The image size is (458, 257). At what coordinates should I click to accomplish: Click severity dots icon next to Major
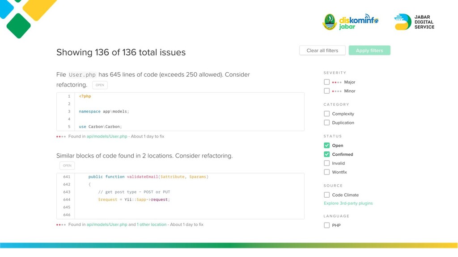coord(336,82)
